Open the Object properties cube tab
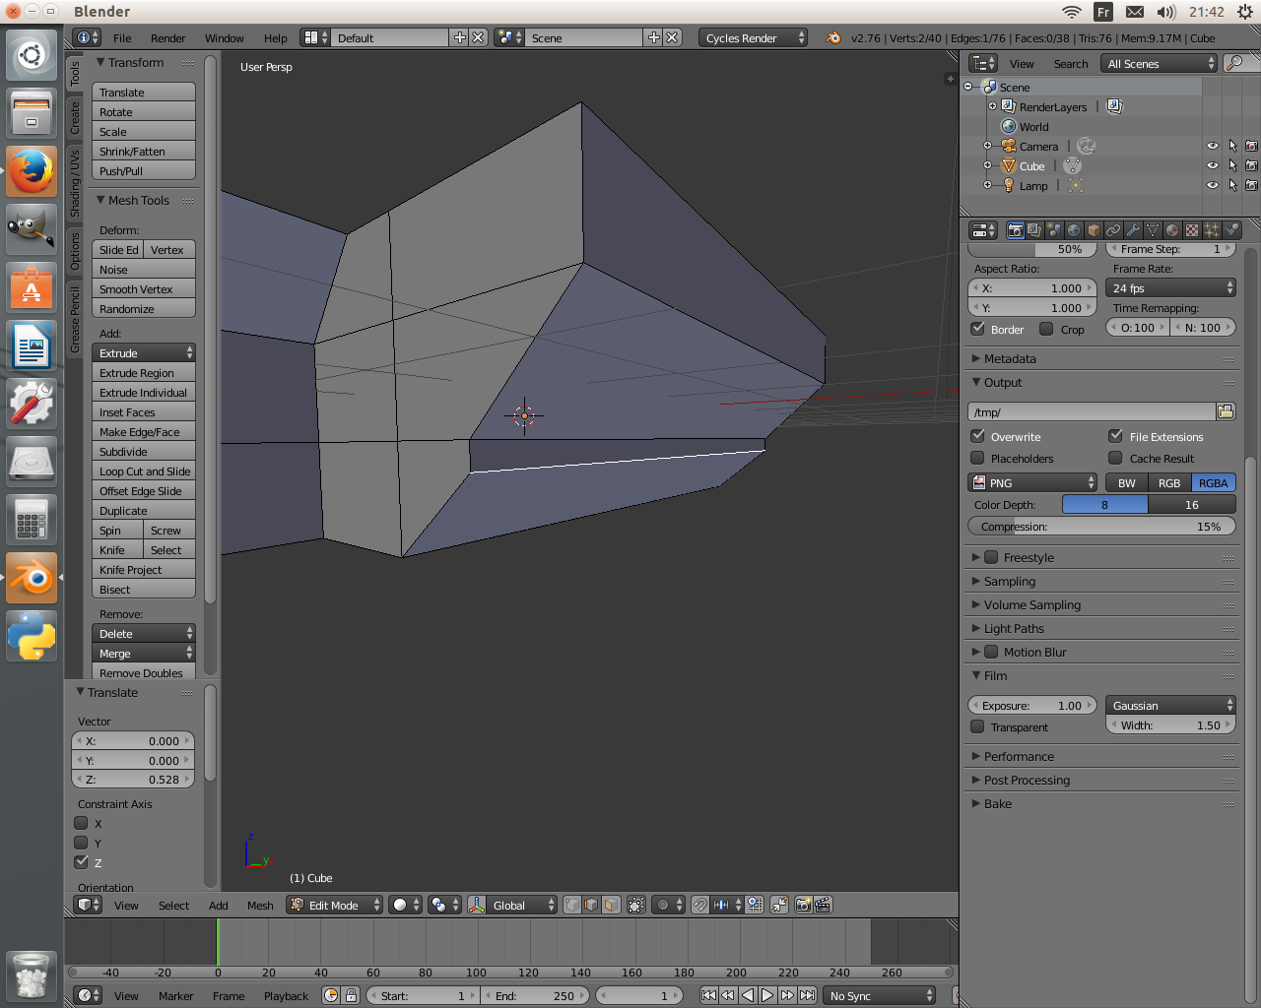 click(x=1094, y=230)
